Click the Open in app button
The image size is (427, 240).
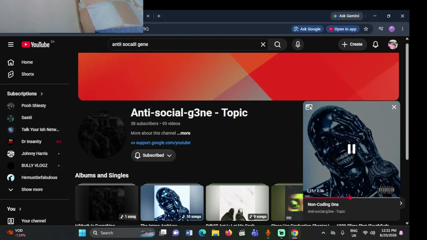[342, 29]
